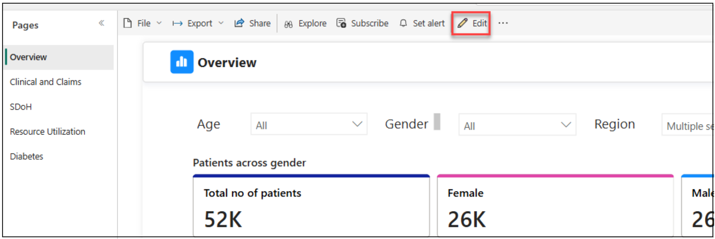Click the Export arrow icon
The width and height of the screenshot is (715, 239).
(177, 23)
